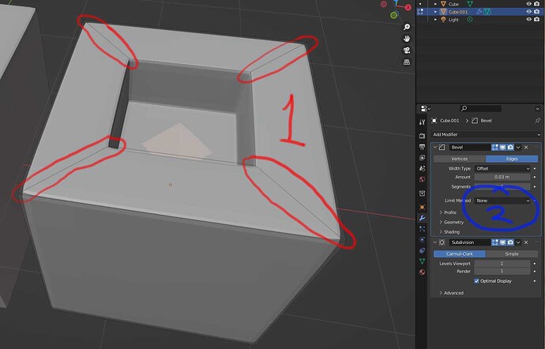The image size is (545, 349).
Task: Open the Physics properties tab
Action: pos(422,239)
